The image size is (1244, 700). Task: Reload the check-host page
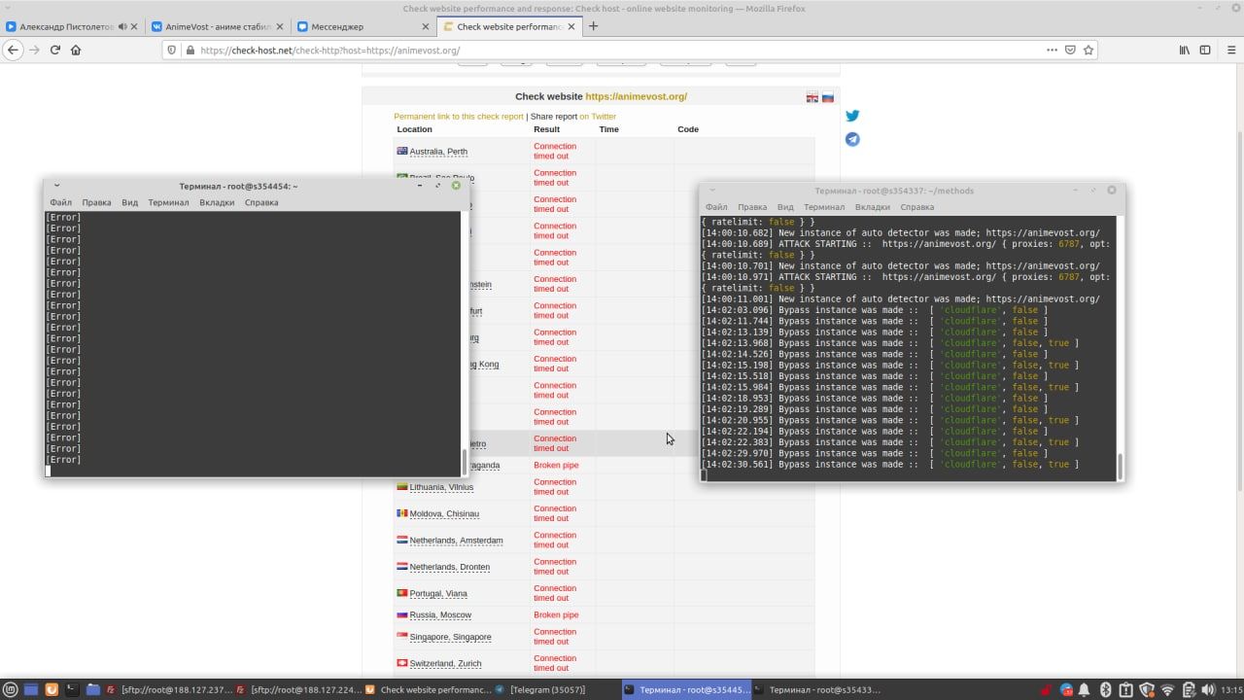[x=55, y=50]
